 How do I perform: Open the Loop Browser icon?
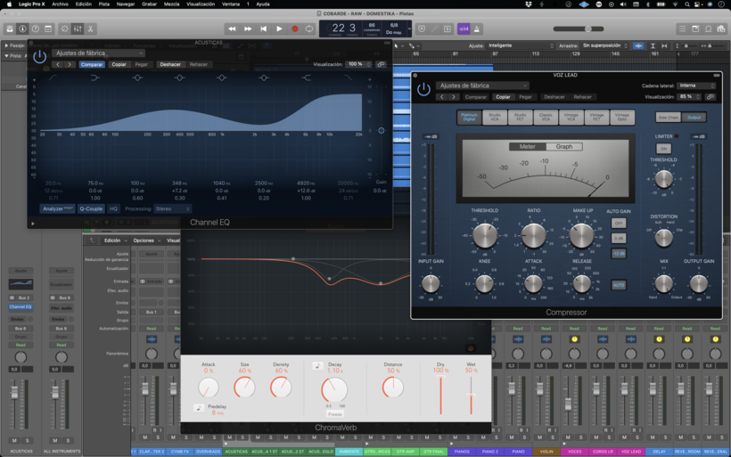pyautogui.click(x=709, y=29)
